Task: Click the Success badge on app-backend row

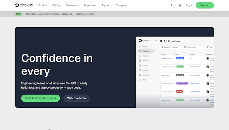Action: coord(180,67)
